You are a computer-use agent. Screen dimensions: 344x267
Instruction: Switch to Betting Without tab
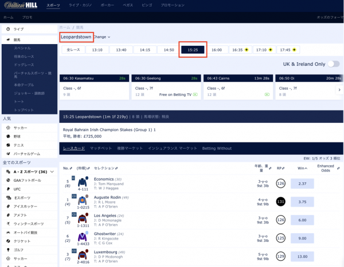(x=217, y=149)
